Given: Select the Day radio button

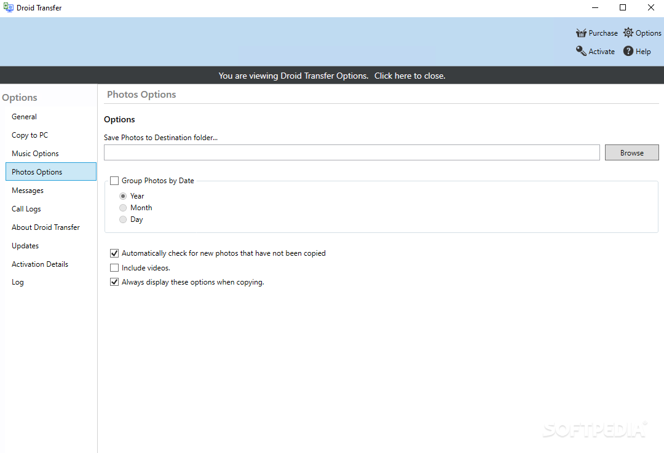Looking at the screenshot, I should 123,219.
